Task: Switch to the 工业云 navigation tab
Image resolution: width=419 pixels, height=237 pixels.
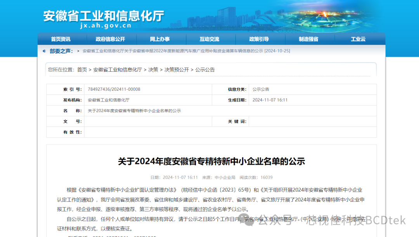Action: pyautogui.click(x=358, y=39)
